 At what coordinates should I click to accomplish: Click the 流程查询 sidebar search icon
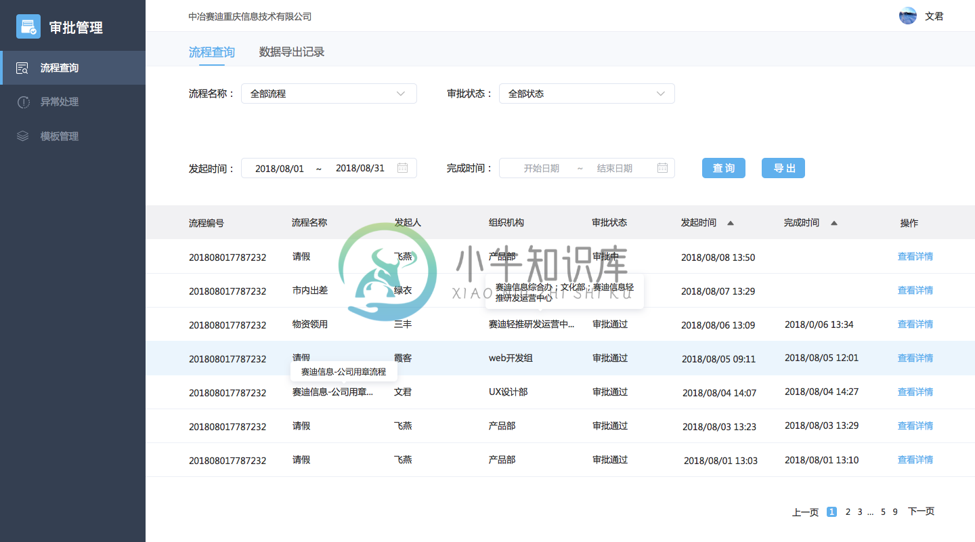coord(22,68)
